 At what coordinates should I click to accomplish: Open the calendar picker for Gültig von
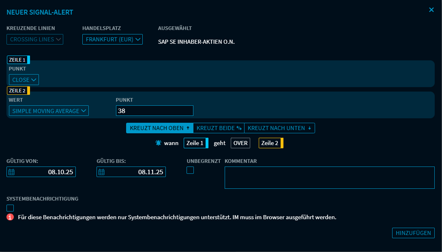pos(11,171)
